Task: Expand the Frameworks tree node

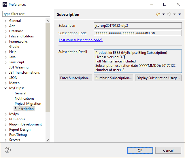Action: tap(5, 42)
